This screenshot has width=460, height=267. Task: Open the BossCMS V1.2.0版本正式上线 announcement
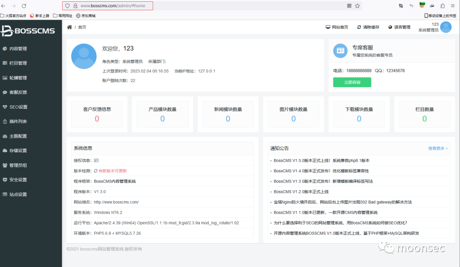point(301,192)
